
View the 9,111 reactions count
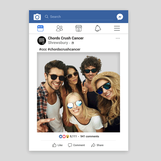tap(73, 136)
